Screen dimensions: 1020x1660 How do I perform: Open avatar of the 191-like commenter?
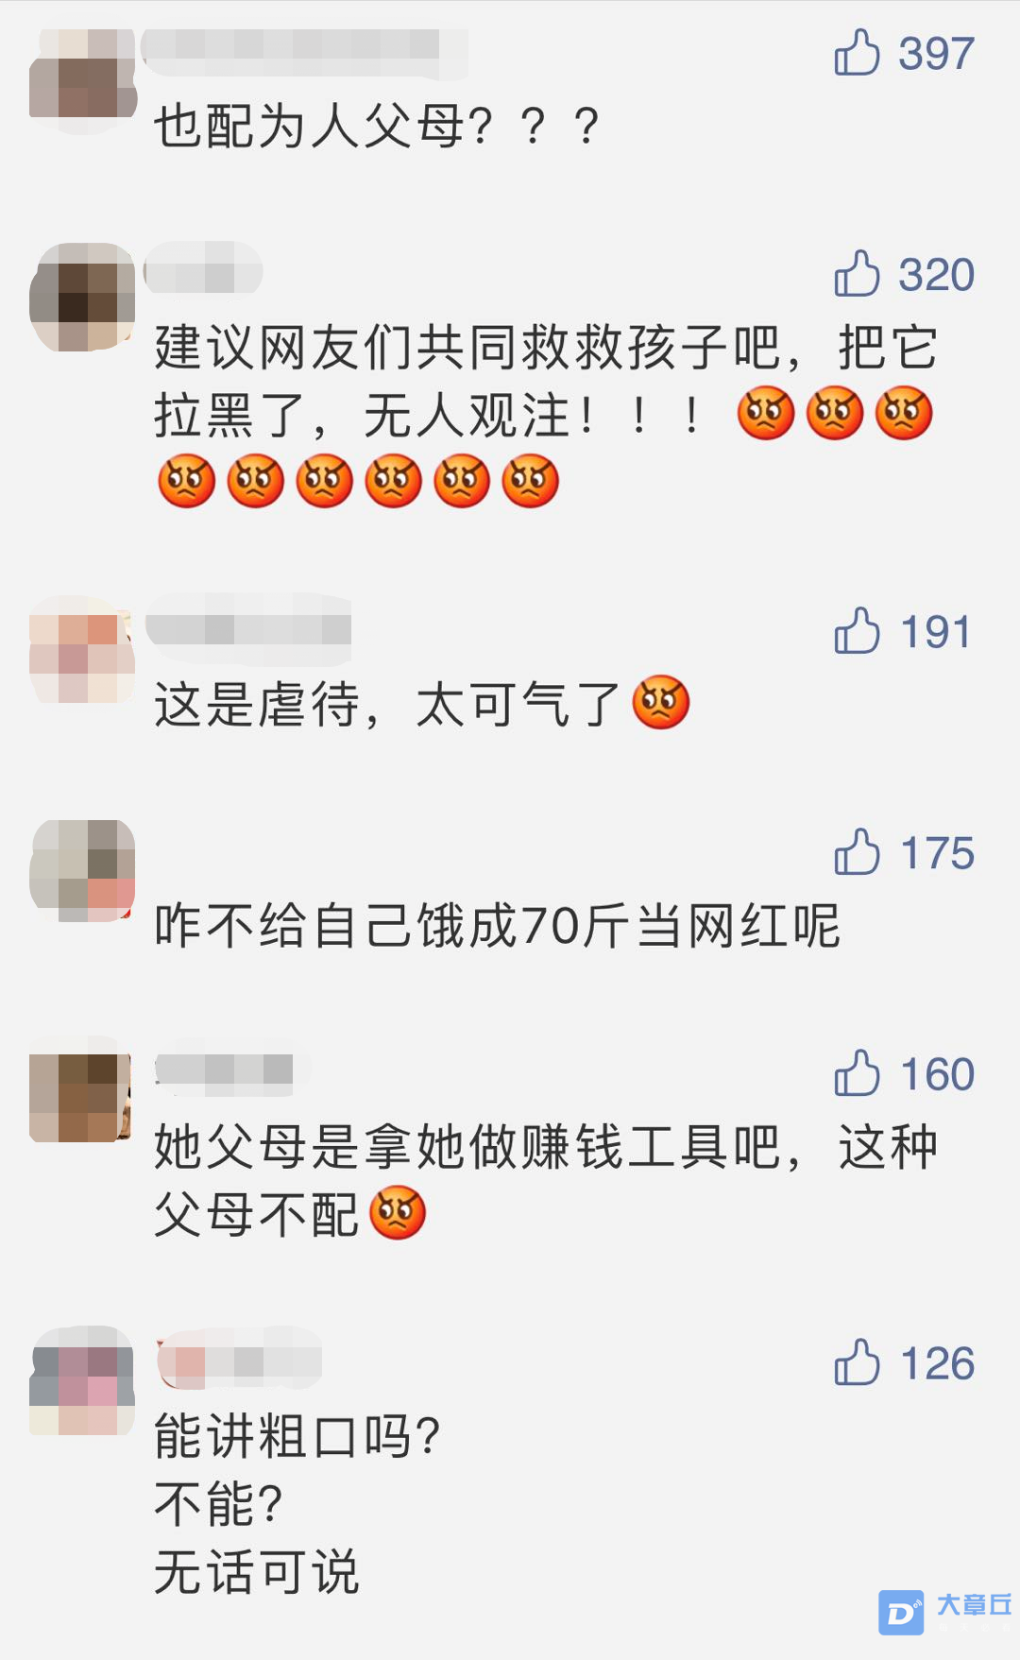(82, 650)
